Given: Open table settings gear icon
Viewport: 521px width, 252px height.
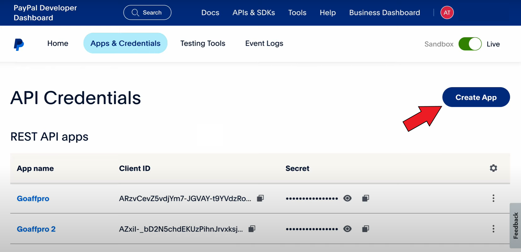Looking at the screenshot, I should coord(493,168).
